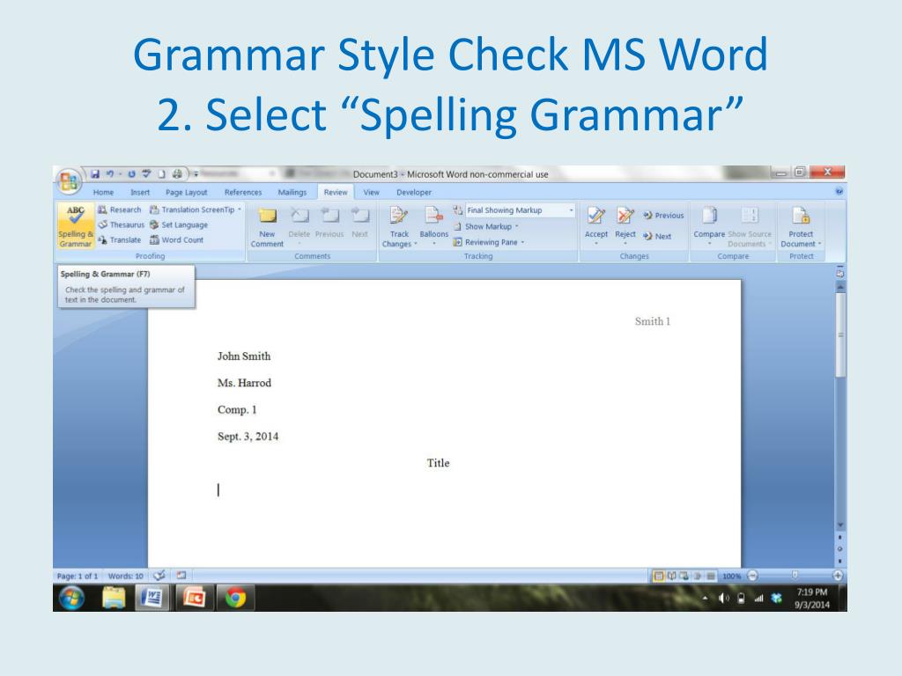Open the Page Layout tab

(x=187, y=193)
